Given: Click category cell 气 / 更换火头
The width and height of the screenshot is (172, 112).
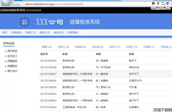Looking at the screenshot, I should pyautogui.click(x=103, y=87).
